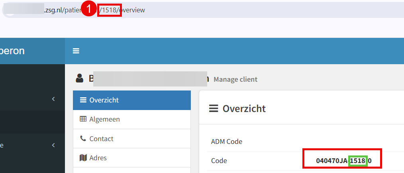Click the user silhouette icon beside client name
The width and height of the screenshot is (404, 173).
click(80, 79)
